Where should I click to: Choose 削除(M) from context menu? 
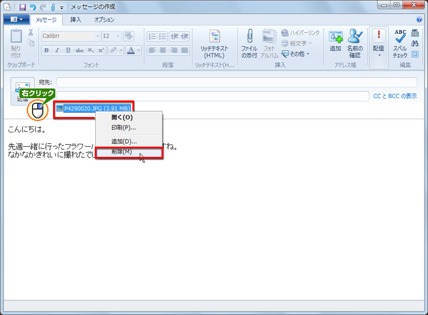[x=129, y=152]
